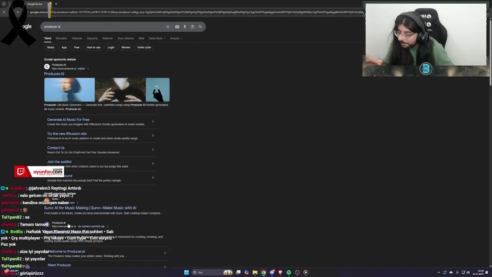Screen dimensions: 492x277
Task: Open options menu for Producer.AI ad
Action: coord(88,68)
